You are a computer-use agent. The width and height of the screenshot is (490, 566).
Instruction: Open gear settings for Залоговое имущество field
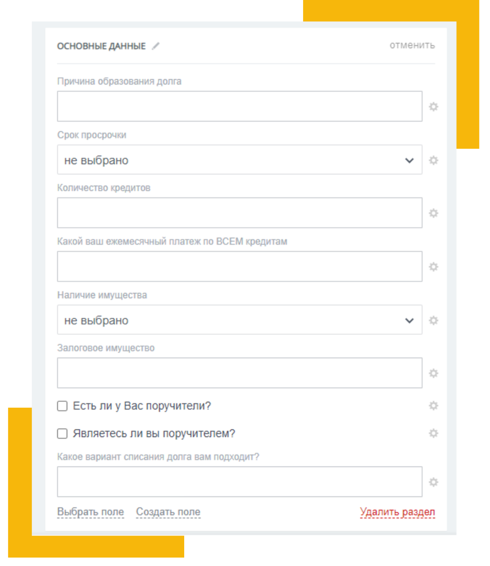click(434, 373)
